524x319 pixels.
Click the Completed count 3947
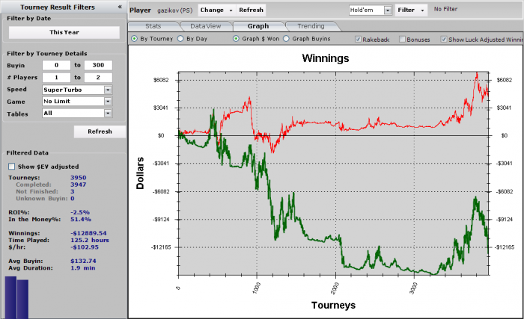[78, 185]
